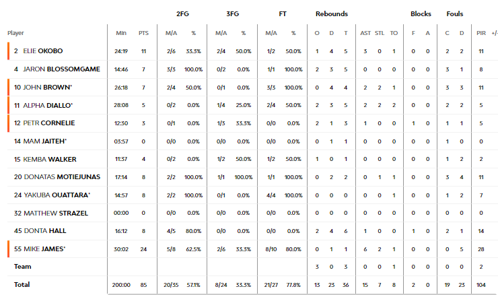Screen dimensions: 498x295
Task: Select the 3FG group header
Action: point(232,13)
